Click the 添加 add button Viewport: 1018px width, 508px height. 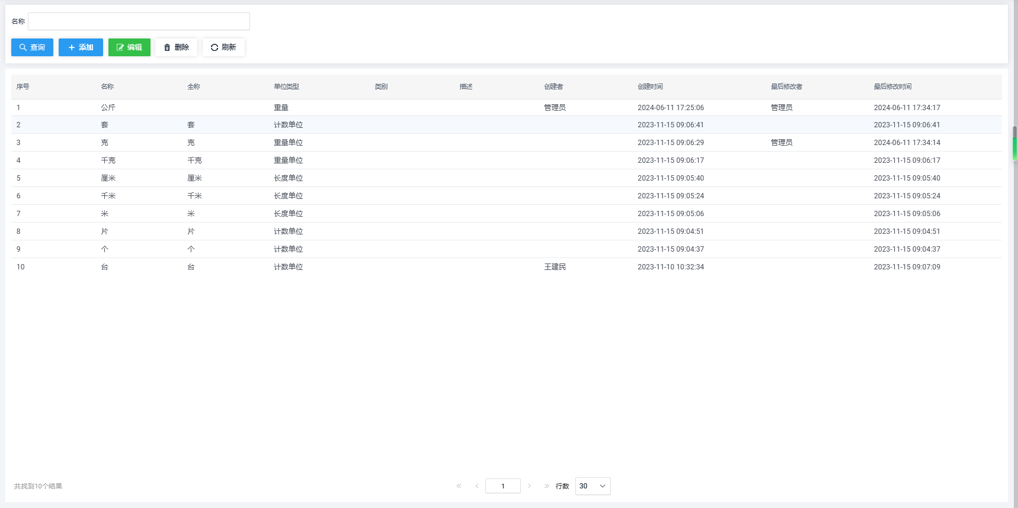pyautogui.click(x=81, y=47)
